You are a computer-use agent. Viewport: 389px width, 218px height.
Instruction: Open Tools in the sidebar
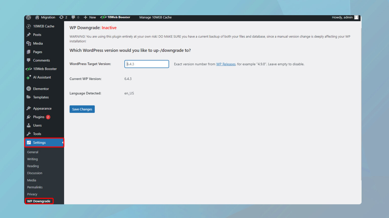pyautogui.click(x=37, y=134)
